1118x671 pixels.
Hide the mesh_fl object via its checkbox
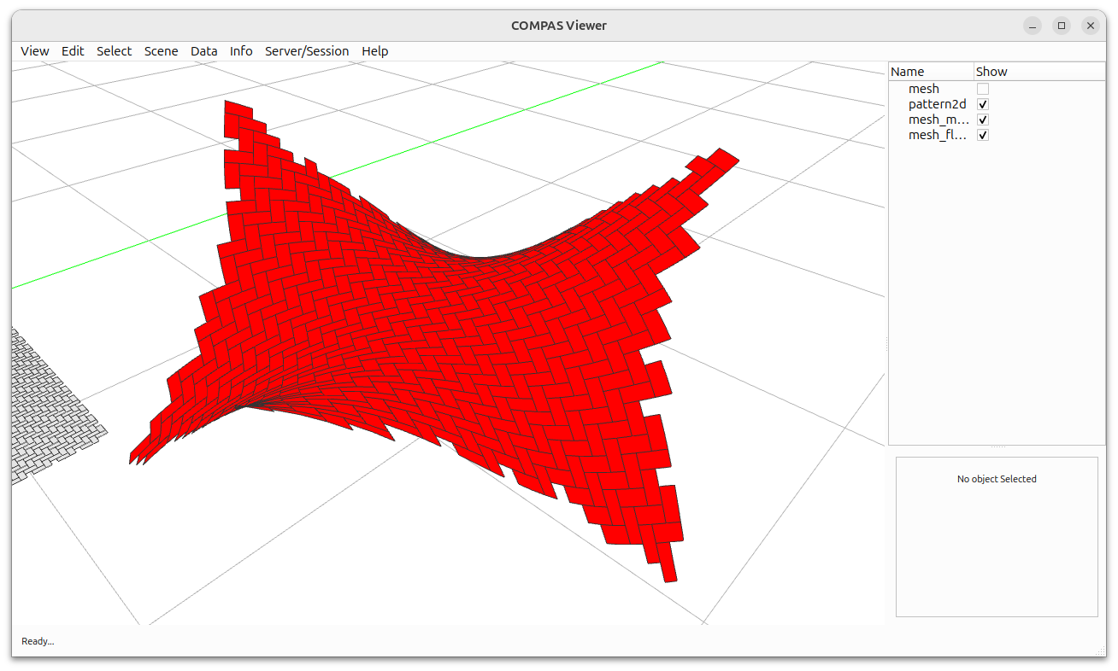tap(982, 135)
